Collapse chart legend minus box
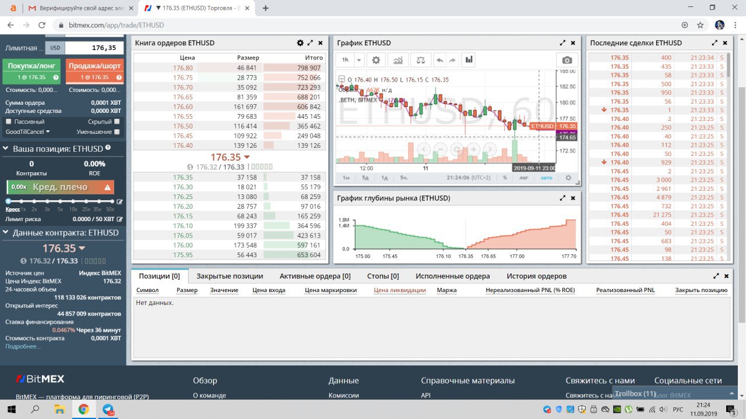This screenshot has width=746, height=419. click(342, 80)
